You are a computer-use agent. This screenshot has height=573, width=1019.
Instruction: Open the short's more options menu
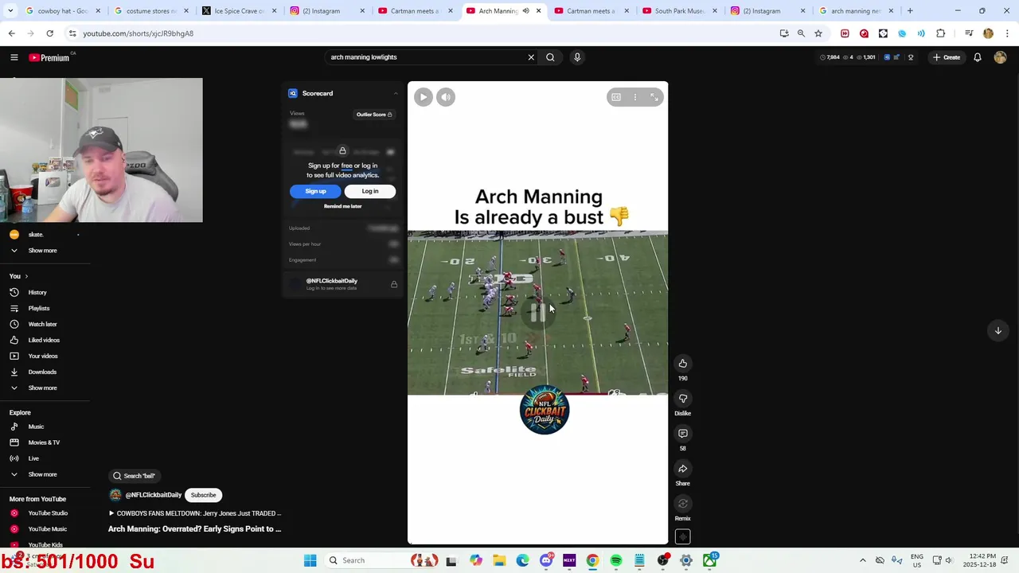pyautogui.click(x=634, y=97)
